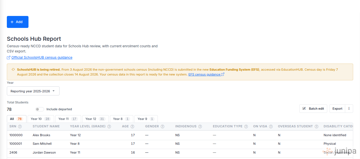Switch to the Year 12 tab
The height and width of the screenshot is (159, 360).
[x=95, y=119]
